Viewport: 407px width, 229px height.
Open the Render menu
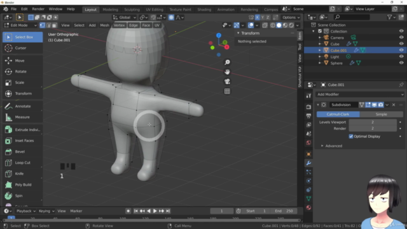[38, 9]
